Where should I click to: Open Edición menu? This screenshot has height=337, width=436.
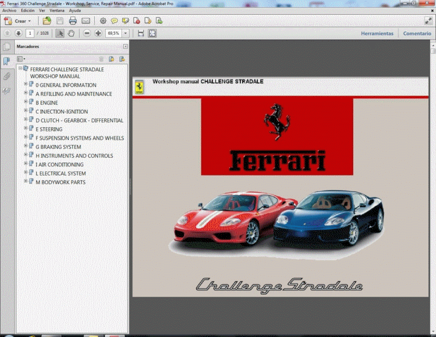tap(28, 10)
